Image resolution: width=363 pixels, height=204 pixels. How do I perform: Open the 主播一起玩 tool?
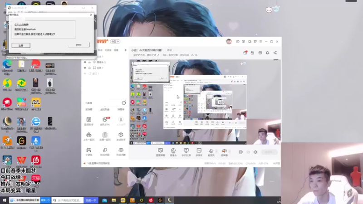point(105,136)
